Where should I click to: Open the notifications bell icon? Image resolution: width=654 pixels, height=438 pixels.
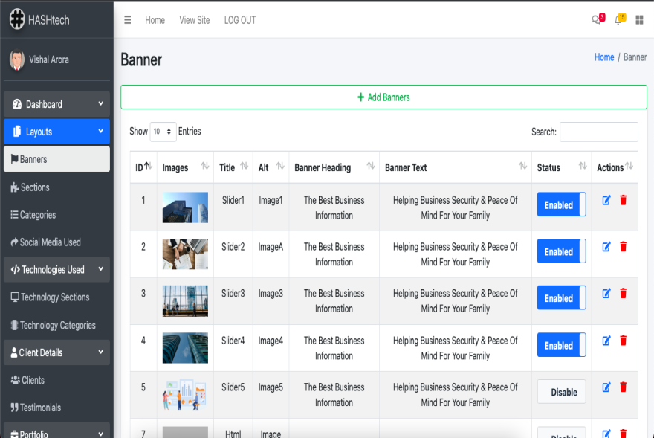point(618,20)
